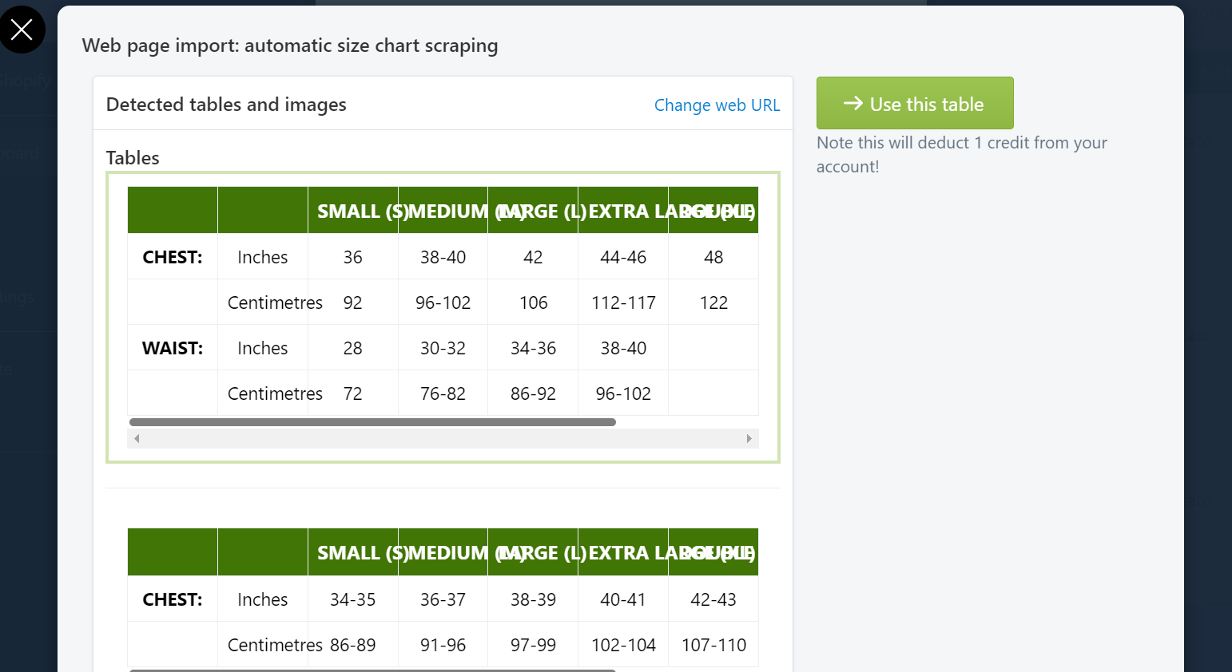Select the SMALL (S) header in first table
The width and height of the screenshot is (1232, 672).
[353, 211]
